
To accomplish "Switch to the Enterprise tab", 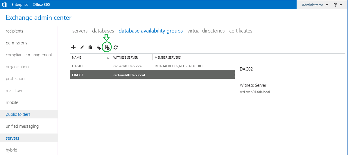I will (x=20, y=4).
